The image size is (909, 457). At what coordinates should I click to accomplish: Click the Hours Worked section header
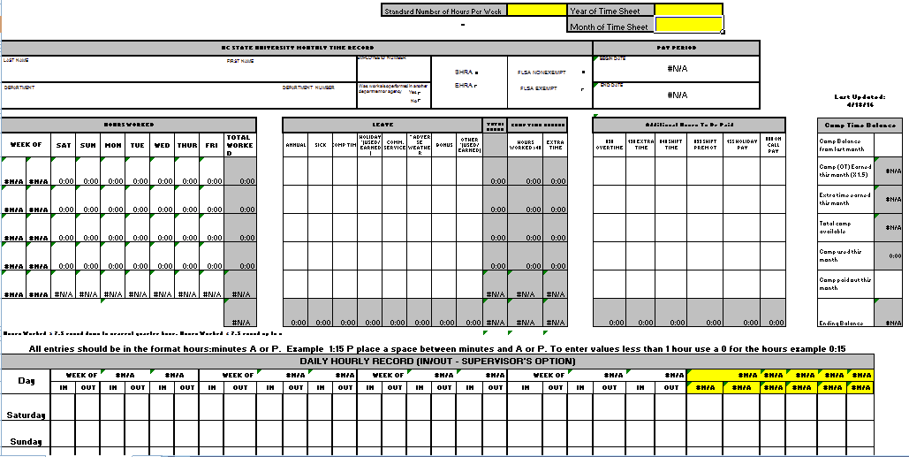[129, 125]
